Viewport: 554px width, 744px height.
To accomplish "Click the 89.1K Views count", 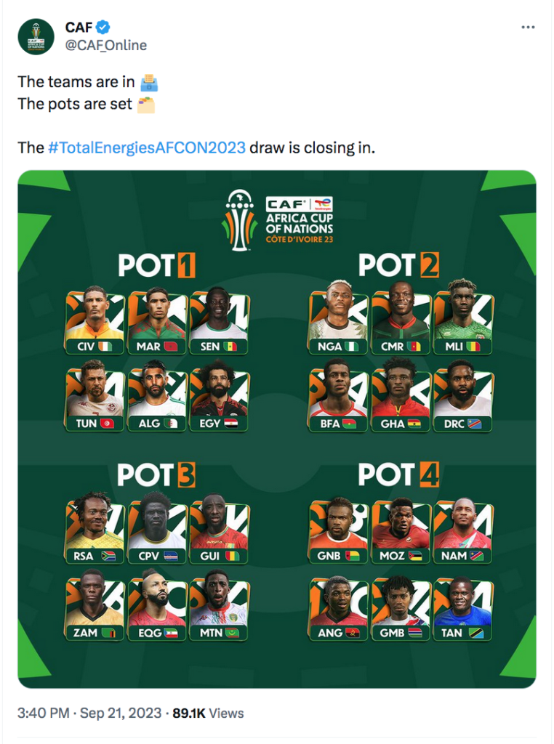I will [208, 713].
